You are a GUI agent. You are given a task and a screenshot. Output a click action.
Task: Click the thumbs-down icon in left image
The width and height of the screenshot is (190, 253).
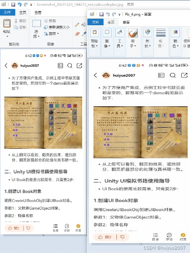click(x=28, y=228)
